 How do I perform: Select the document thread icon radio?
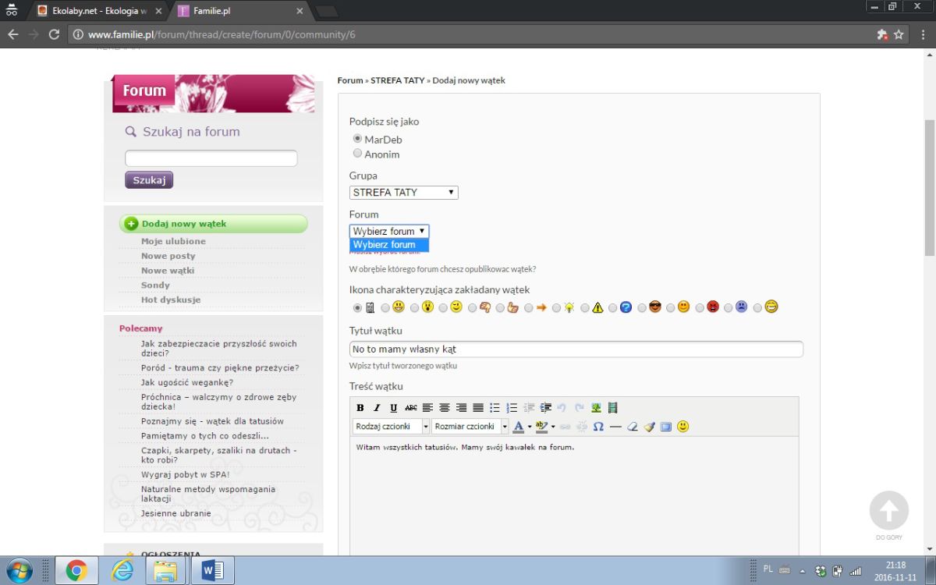point(358,307)
